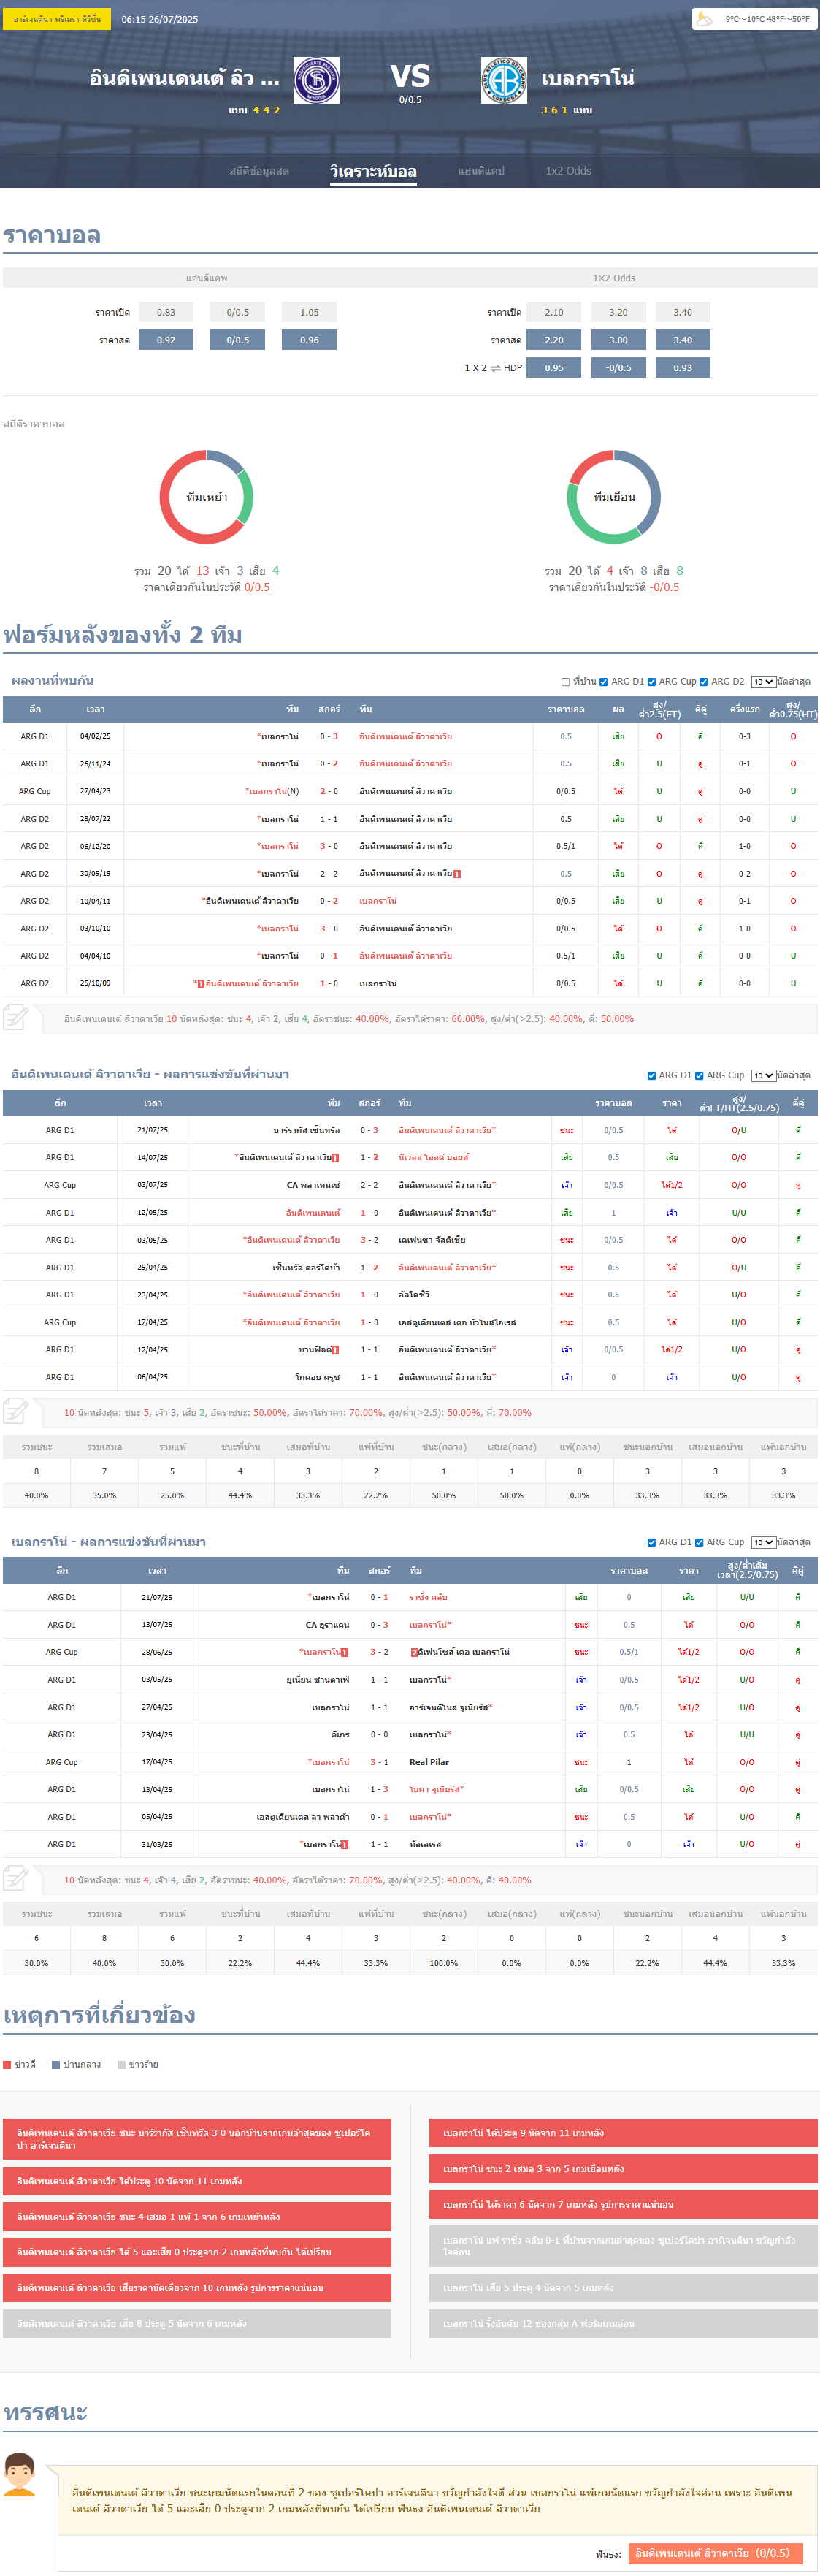820x2576 pixels.
Task: Click the away team -0/0.5 same-odds link
Action: (664, 587)
